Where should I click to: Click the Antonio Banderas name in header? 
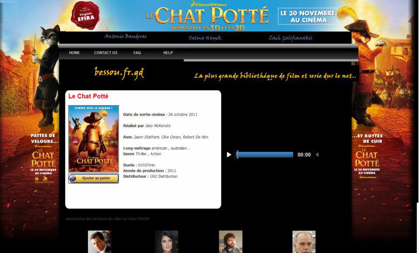[x=125, y=36]
